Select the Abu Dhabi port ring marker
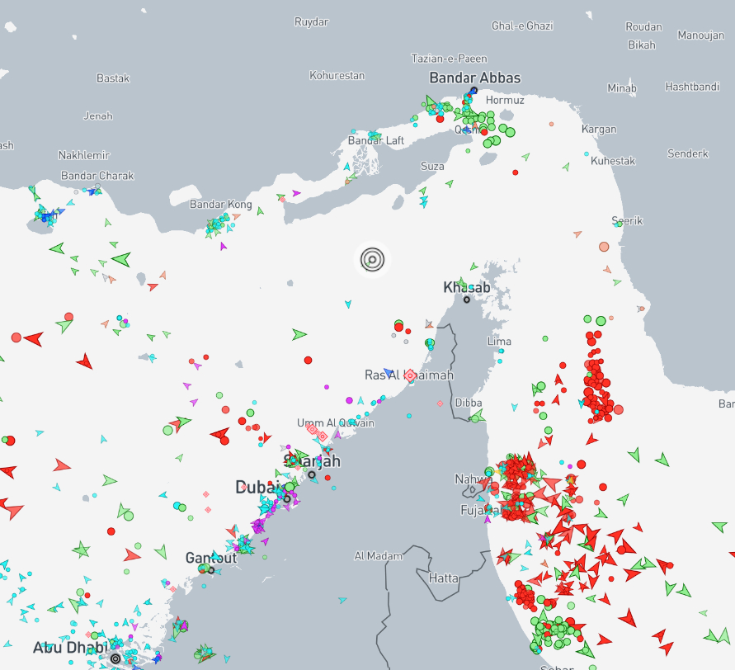The height and width of the screenshot is (670, 735). (115, 658)
